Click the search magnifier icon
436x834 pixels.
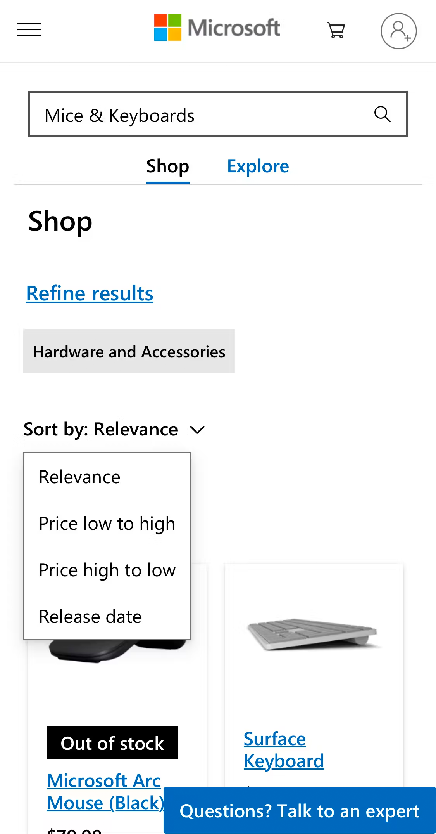tap(382, 114)
